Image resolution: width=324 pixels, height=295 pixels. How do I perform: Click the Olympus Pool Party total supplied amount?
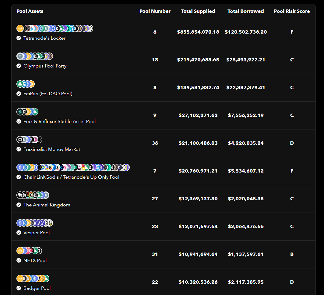point(198,60)
